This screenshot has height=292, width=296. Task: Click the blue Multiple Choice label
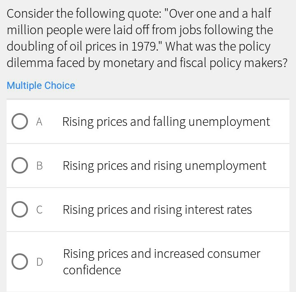41,86
